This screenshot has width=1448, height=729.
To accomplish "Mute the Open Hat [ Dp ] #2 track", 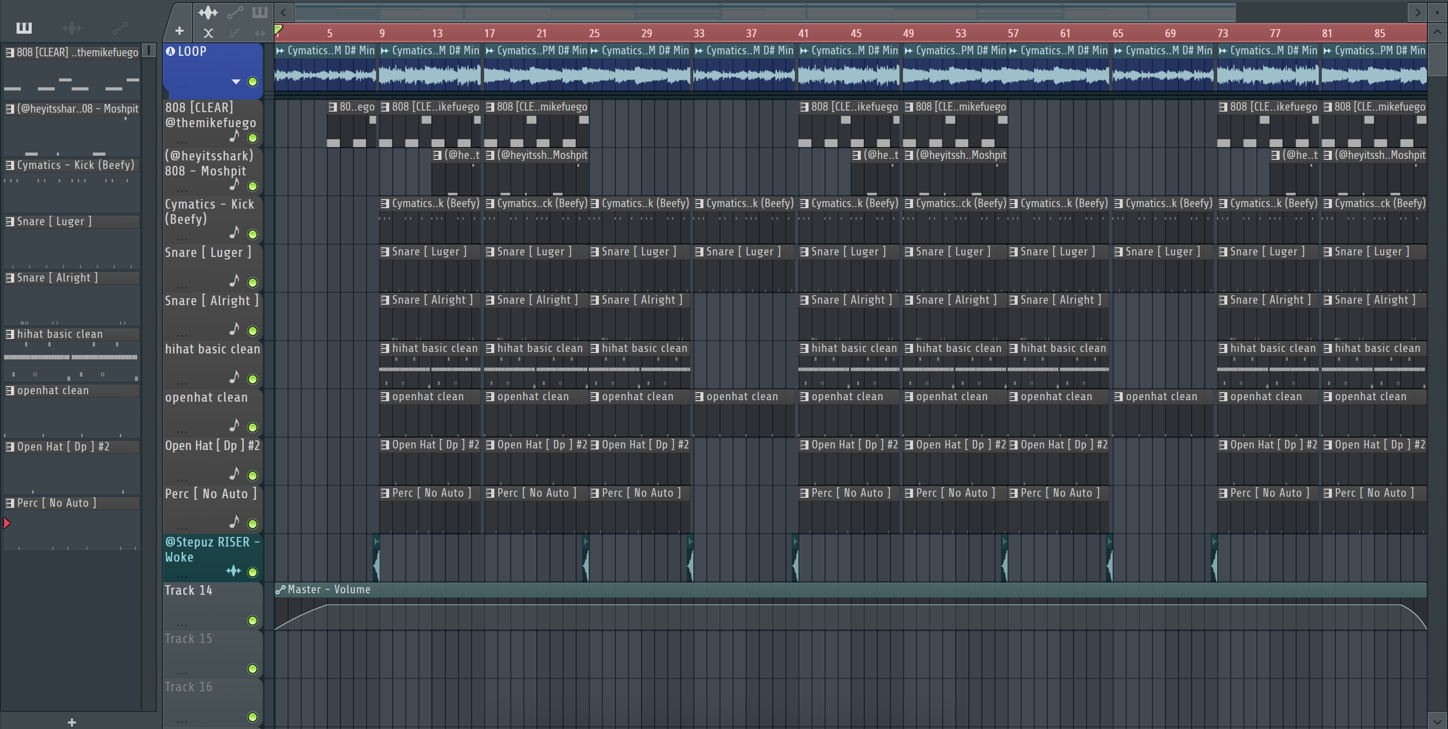I will point(253,476).
